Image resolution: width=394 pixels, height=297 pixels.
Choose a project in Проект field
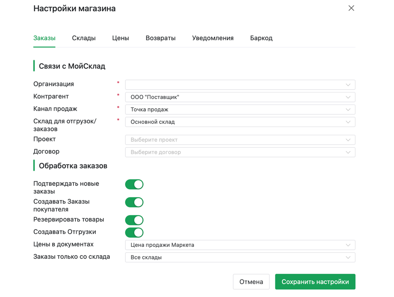pyautogui.click(x=240, y=140)
